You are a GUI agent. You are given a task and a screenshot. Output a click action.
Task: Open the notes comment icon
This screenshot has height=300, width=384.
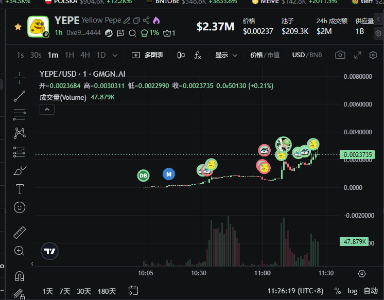(x=121, y=33)
